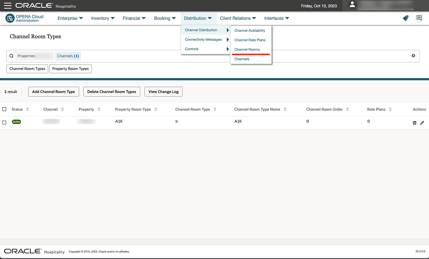Click the OPERA Cloud Administration logo icon
The image size is (429, 259).
click(10, 18)
